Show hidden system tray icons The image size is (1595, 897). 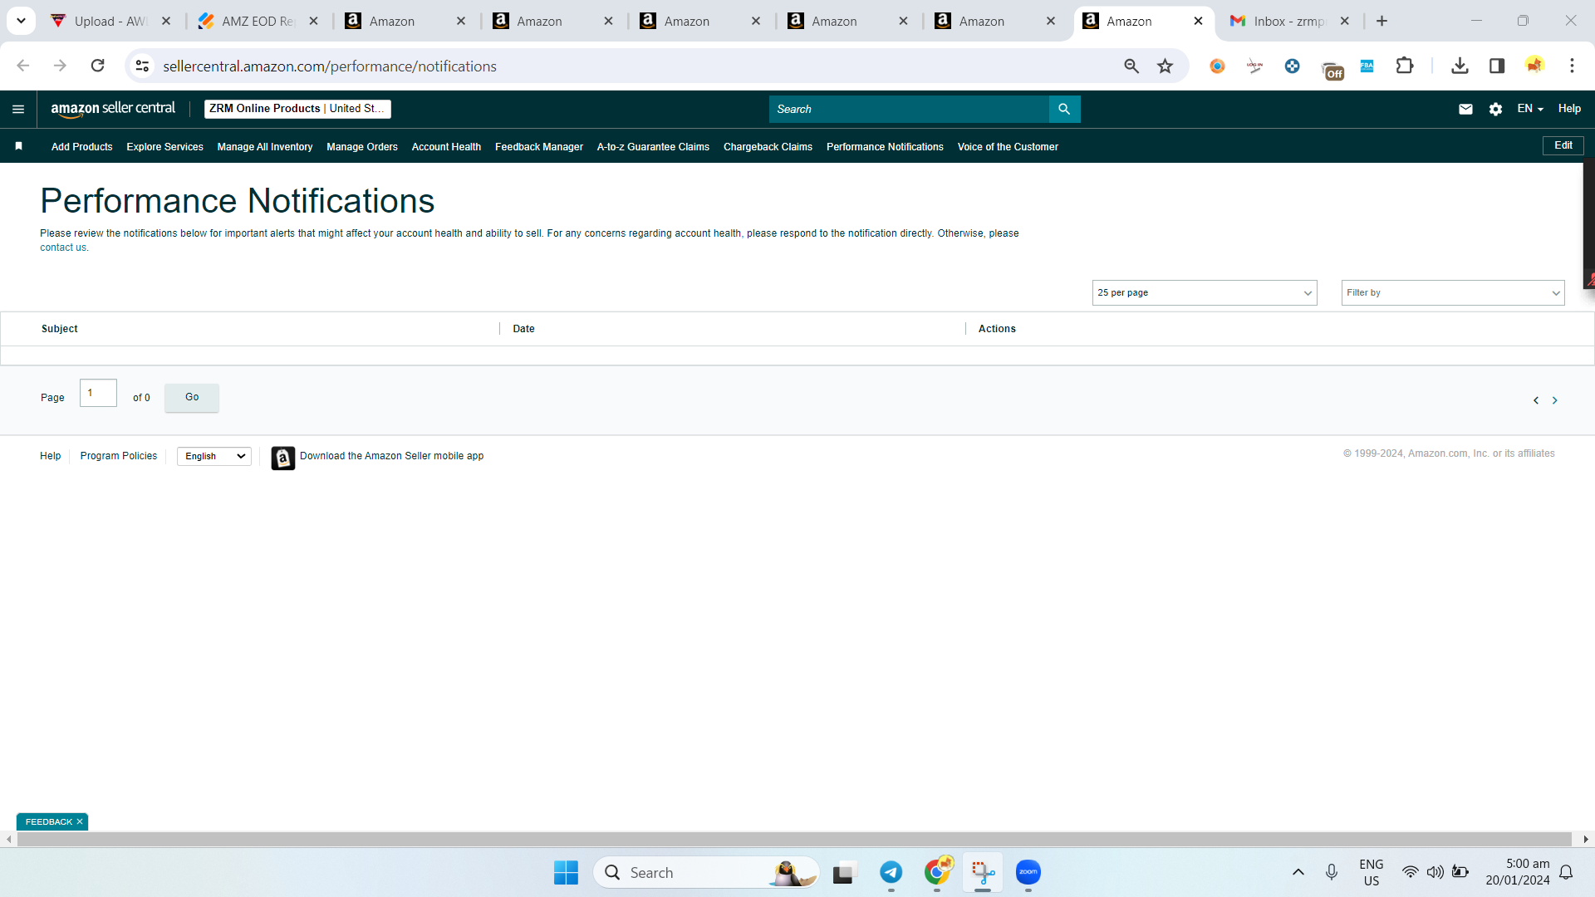1298,872
